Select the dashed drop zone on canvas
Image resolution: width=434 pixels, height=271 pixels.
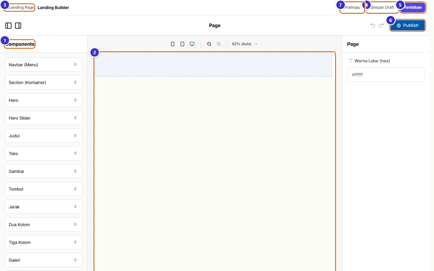(x=213, y=64)
